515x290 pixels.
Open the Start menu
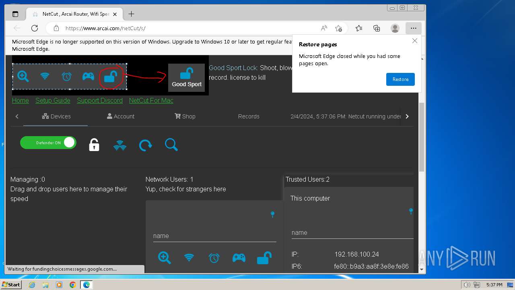[11, 285]
